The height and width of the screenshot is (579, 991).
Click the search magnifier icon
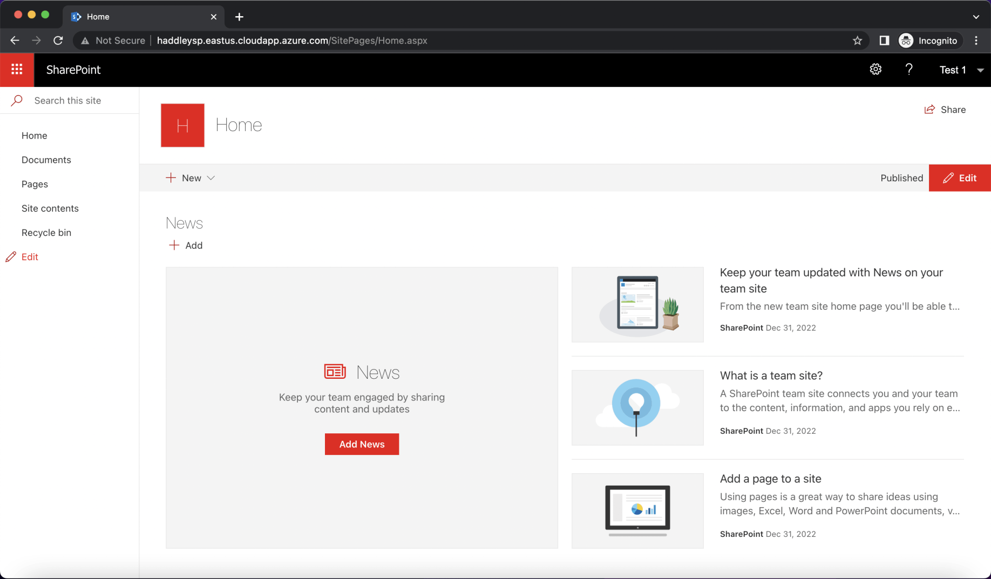click(x=17, y=100)
